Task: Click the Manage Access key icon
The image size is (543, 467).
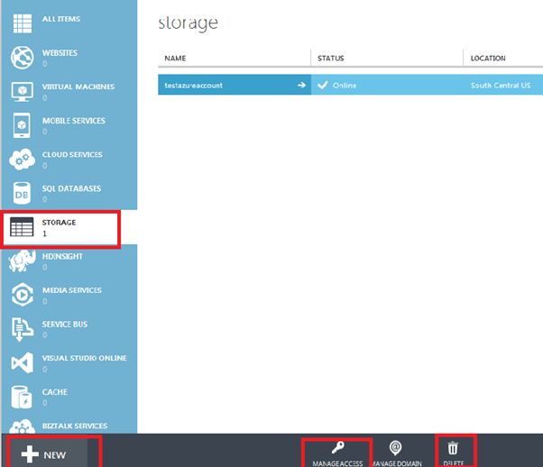Action: [337, 447]
